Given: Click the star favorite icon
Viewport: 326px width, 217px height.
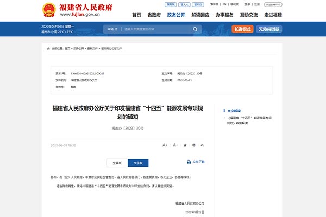Looking at the screenshot, I should click(185, 145).
